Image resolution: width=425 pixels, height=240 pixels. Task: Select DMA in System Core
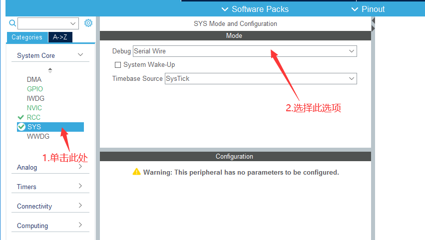pyautogui.click(x=34, y=79)
